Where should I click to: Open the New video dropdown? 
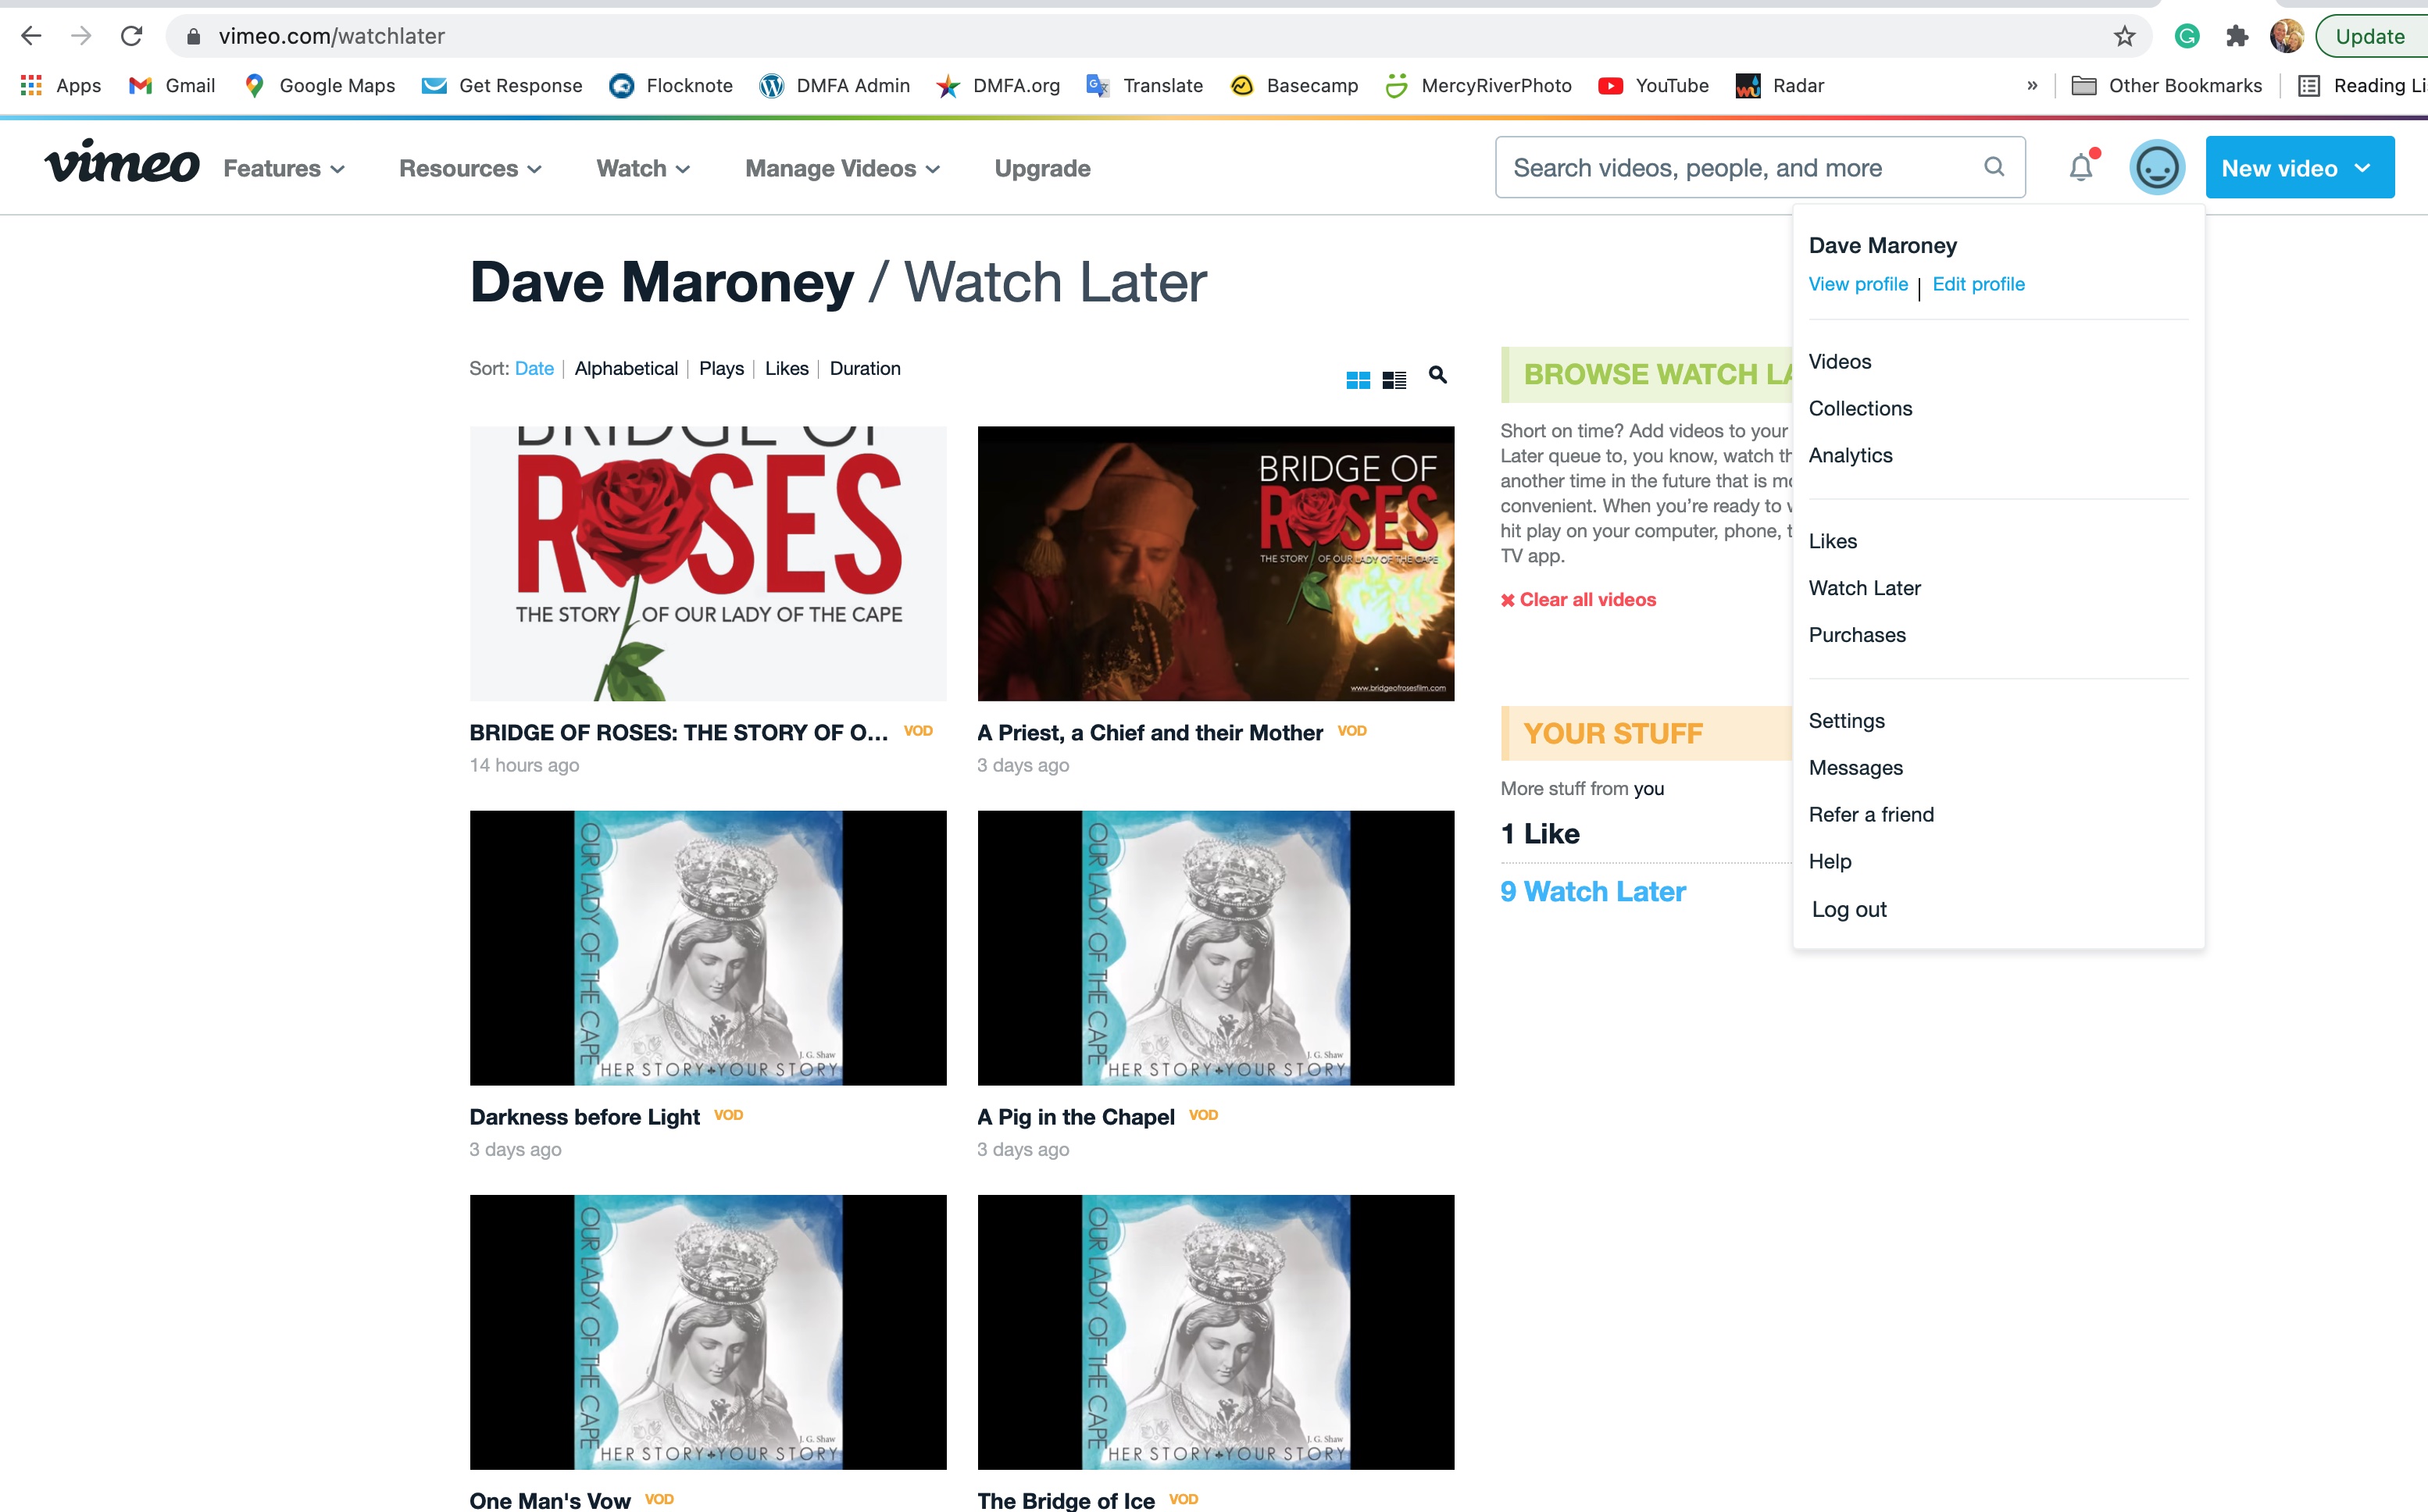2299,167
